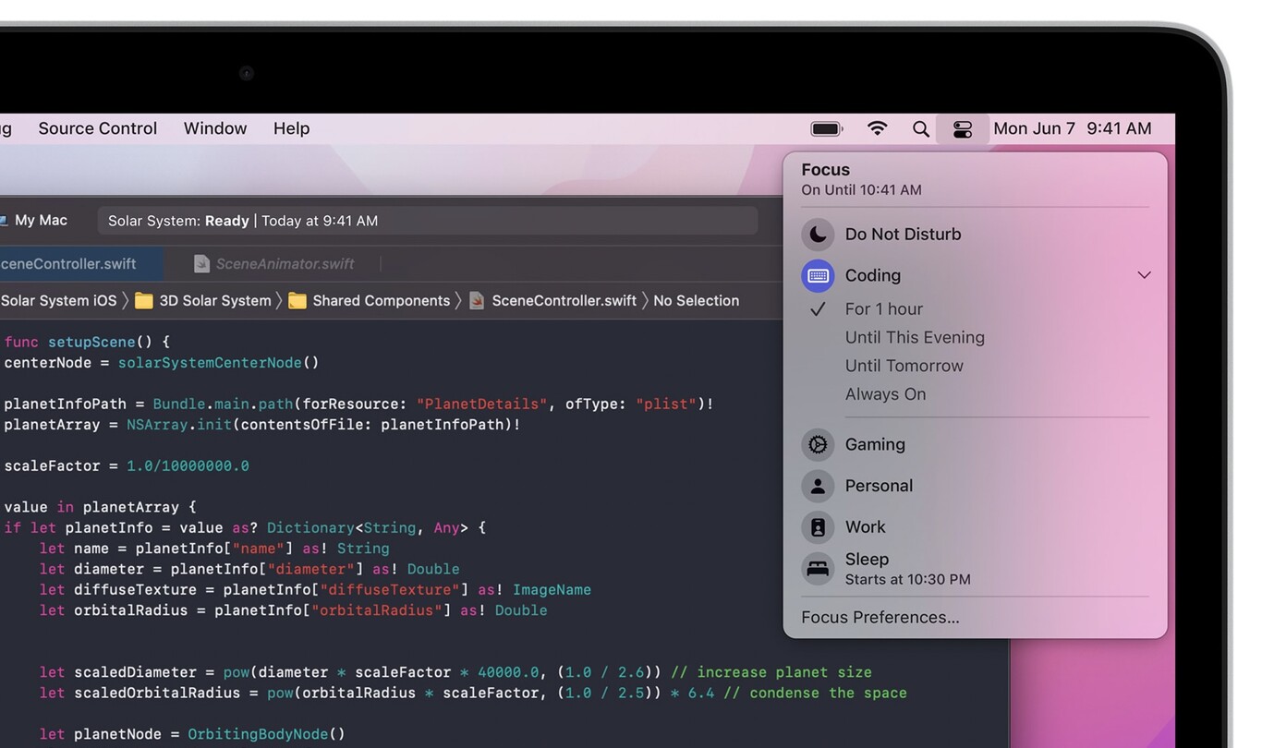1262x748 pixels.
Task: Click the Coding focus keyboard icon
Action: (x=817, y=275)
